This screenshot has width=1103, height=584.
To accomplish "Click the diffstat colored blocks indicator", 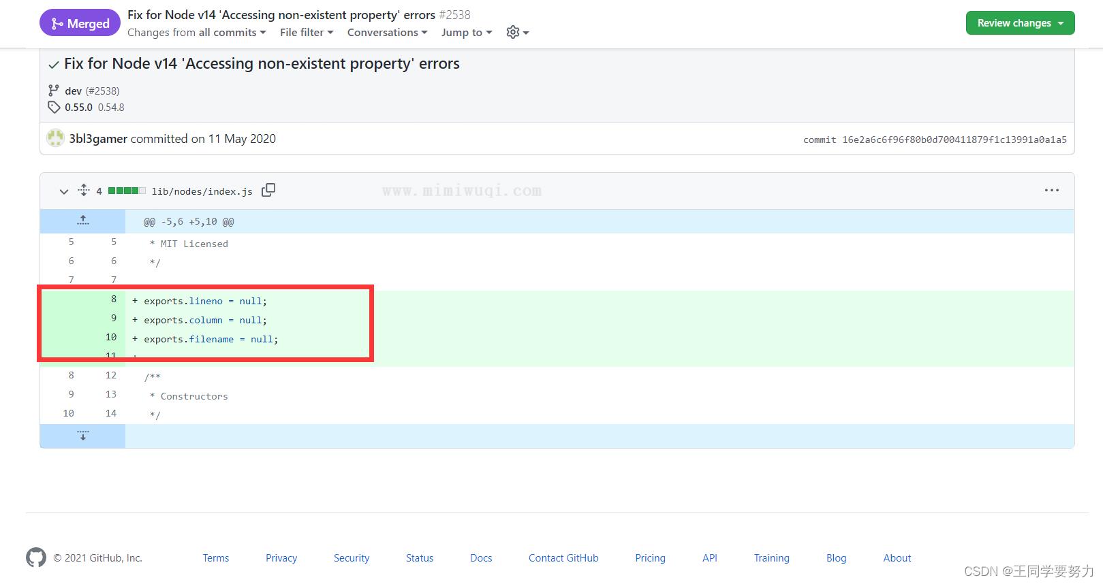I will coord(127,191).
